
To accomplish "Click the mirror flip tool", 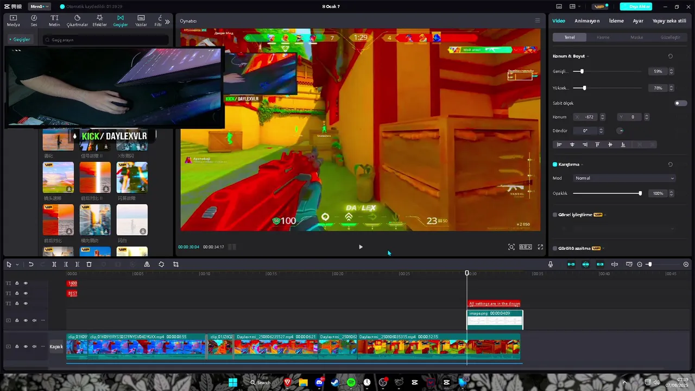I will (147, 264).
